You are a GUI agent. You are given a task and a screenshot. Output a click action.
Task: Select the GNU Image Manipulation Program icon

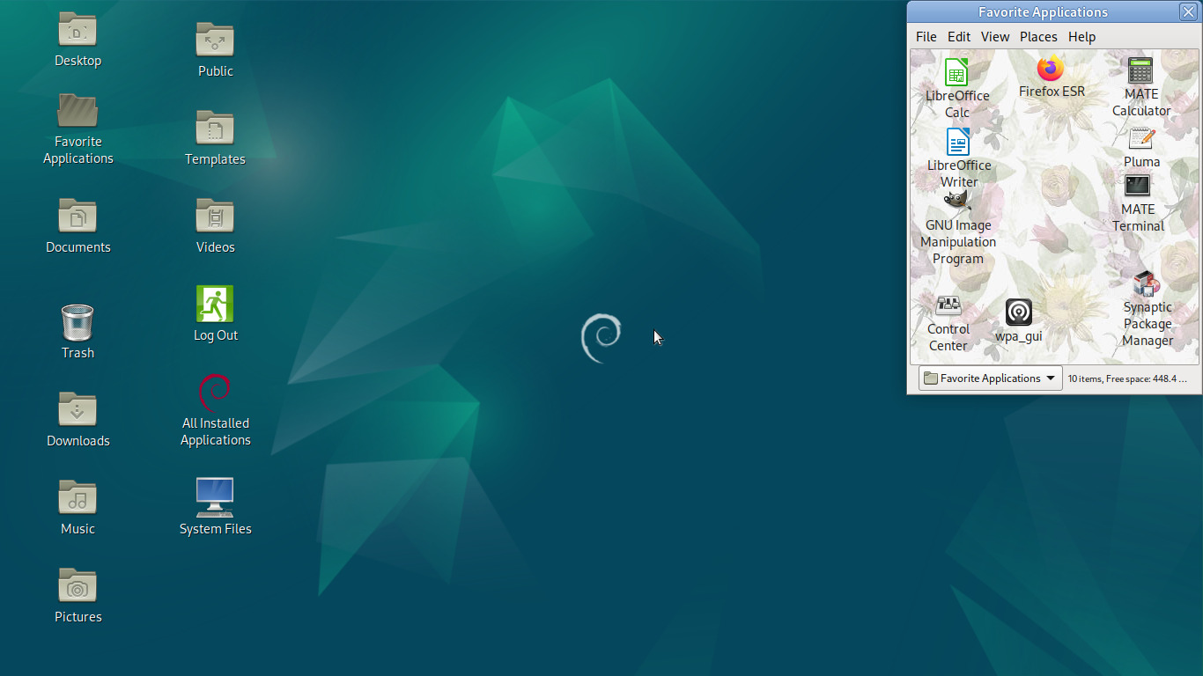957,202
